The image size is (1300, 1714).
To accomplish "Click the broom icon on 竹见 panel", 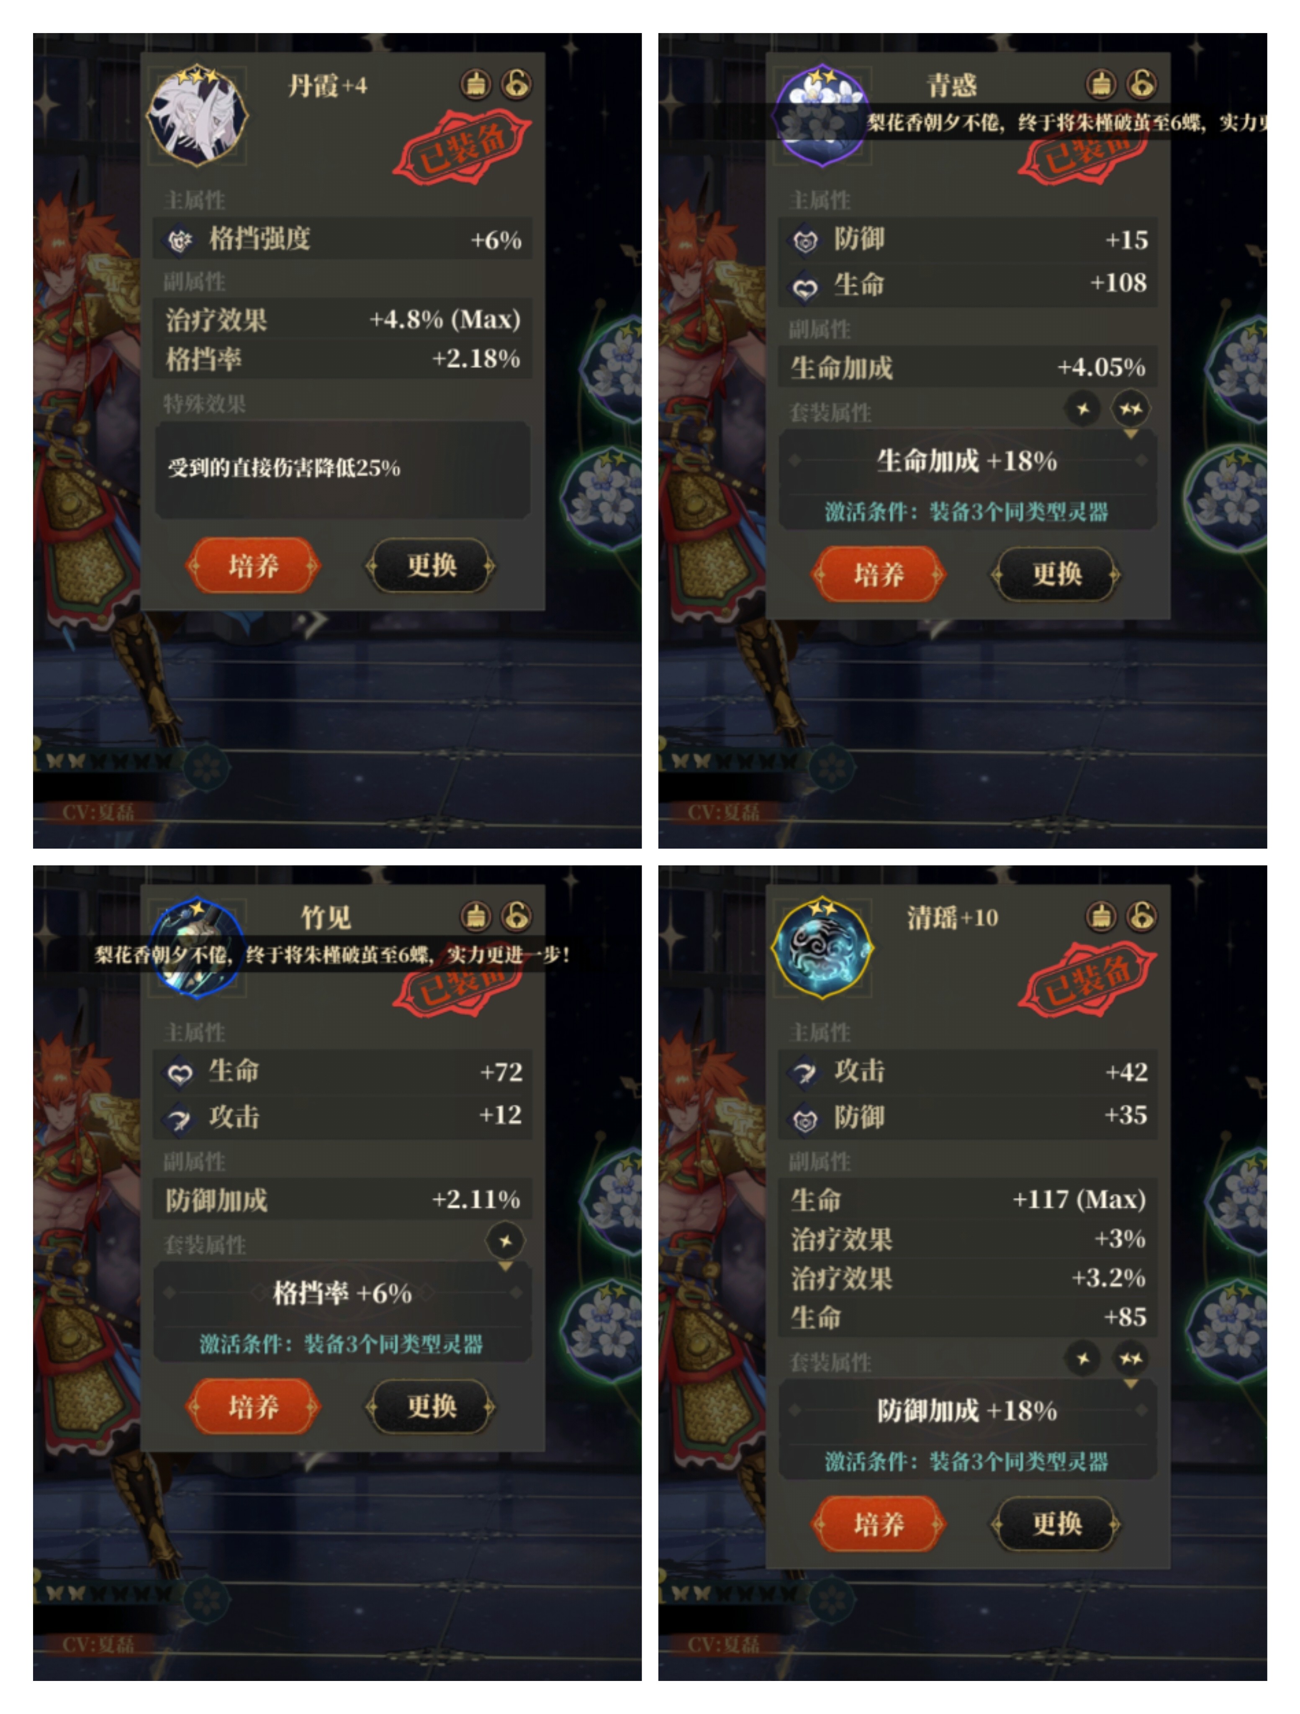I will (476, 916).
